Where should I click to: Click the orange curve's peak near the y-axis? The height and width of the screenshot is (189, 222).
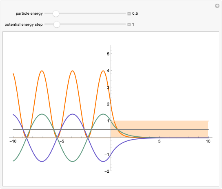click(x=103, y=71)
